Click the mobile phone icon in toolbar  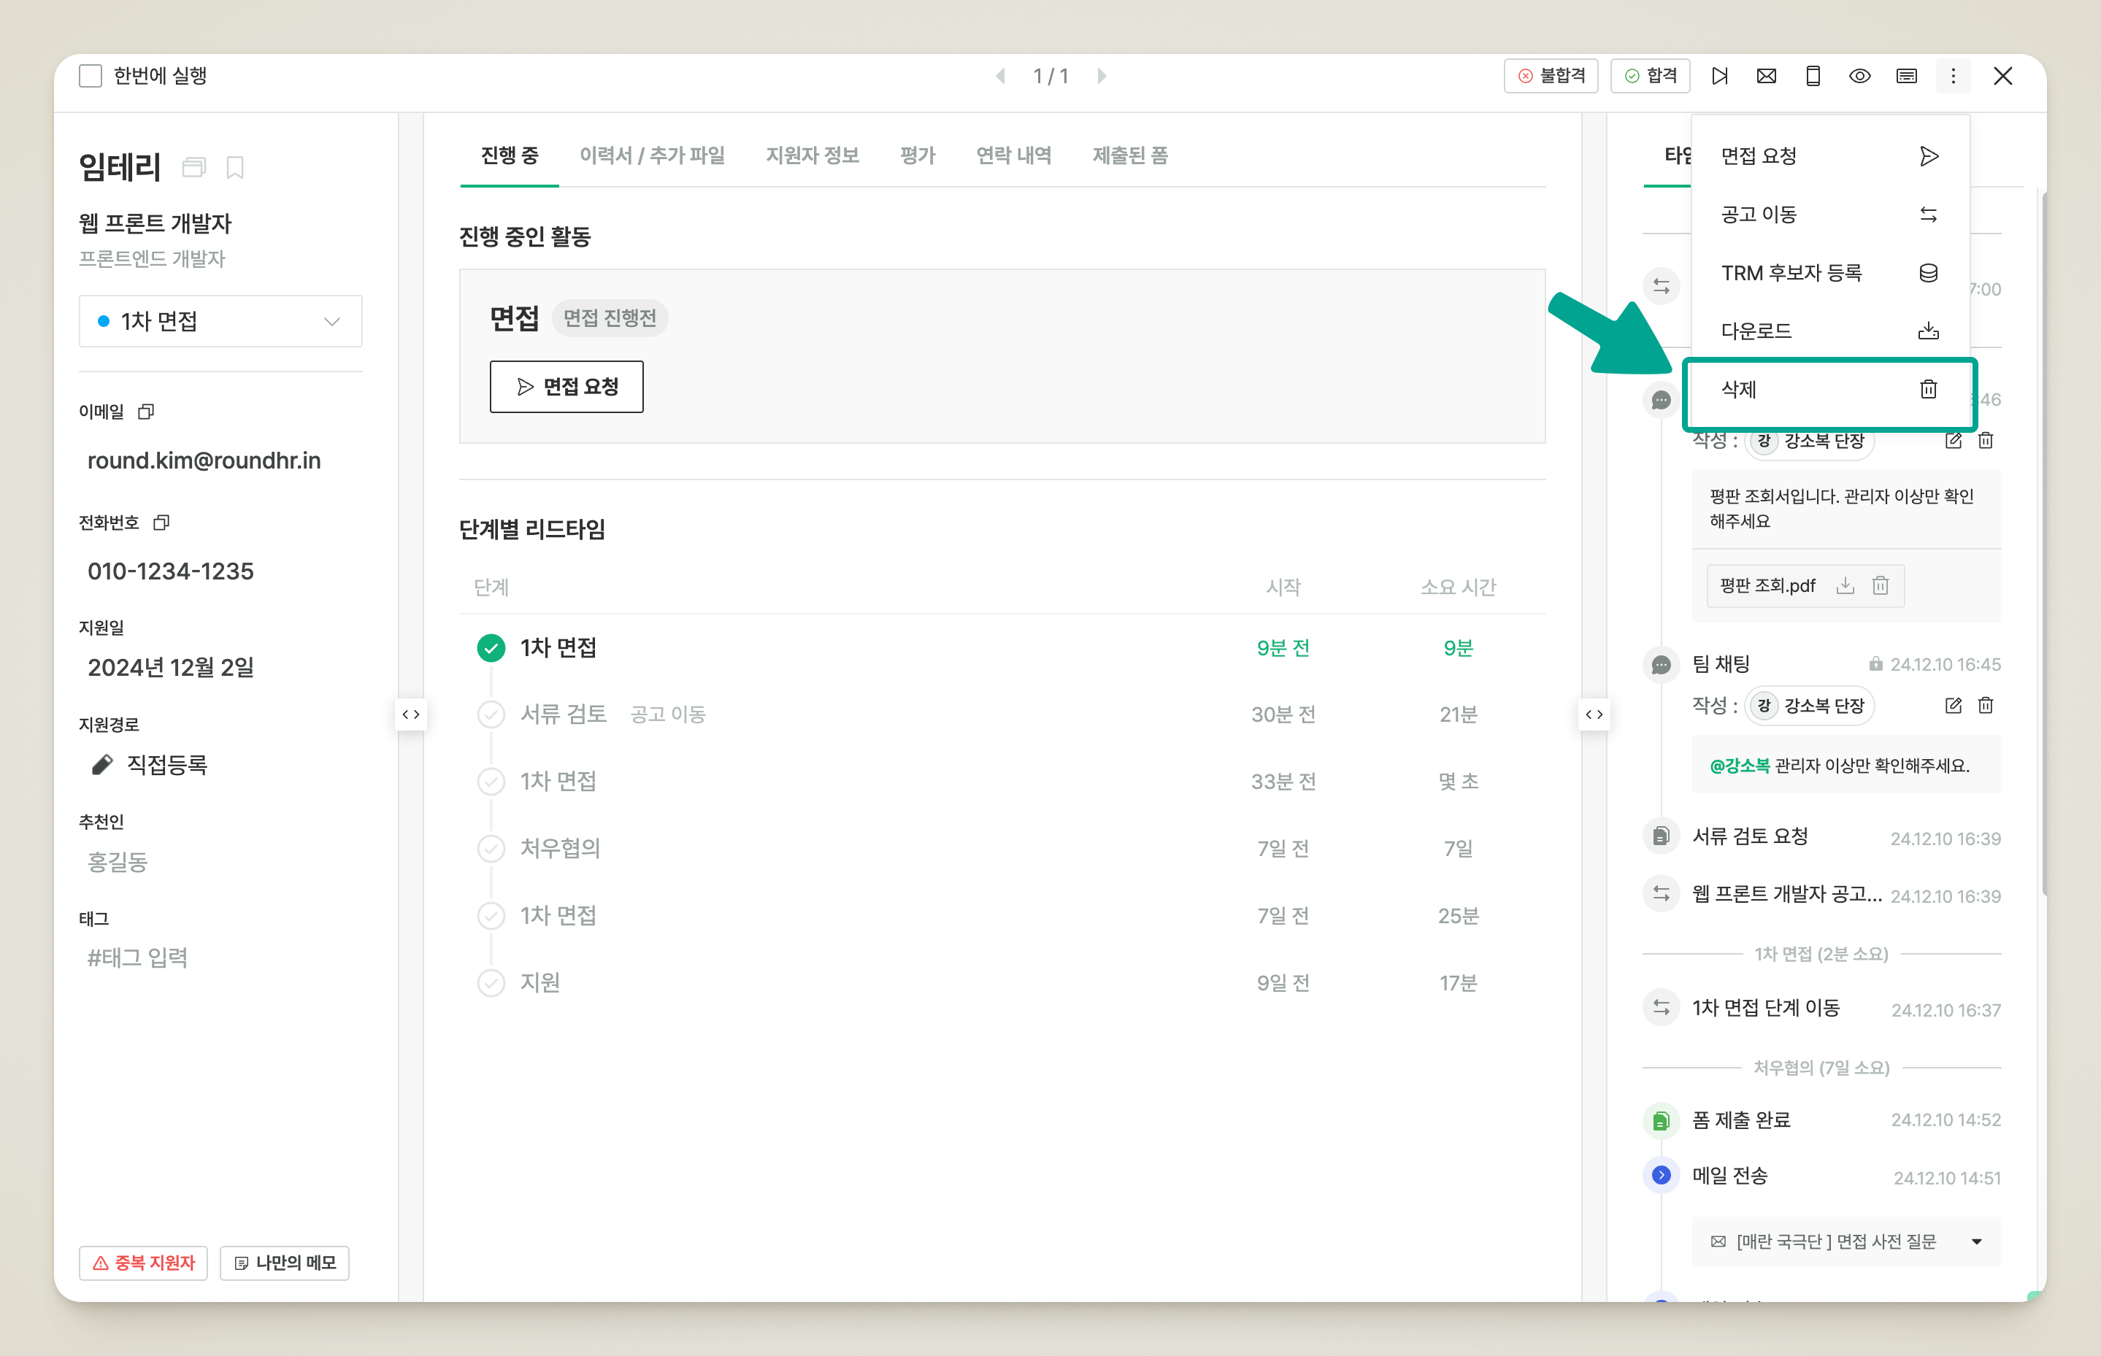click(1812, 77)
